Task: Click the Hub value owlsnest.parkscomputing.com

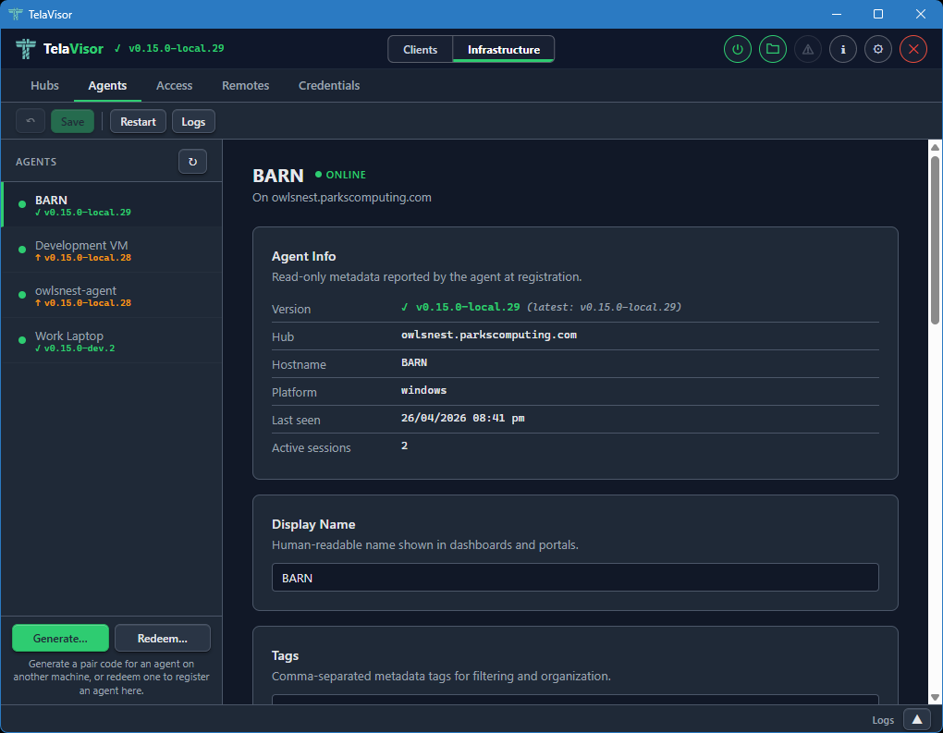Action: (x=489, y=335)
